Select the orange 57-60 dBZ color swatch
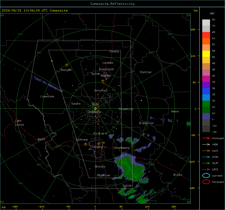The height and width of the screenshot is (210, 225). (206, 41)
